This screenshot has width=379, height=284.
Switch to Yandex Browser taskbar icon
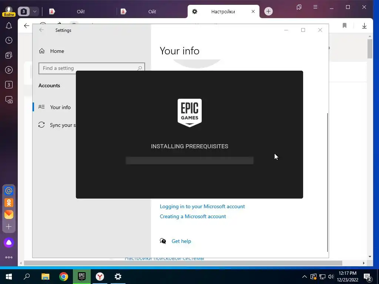click(x=100, y=277)
